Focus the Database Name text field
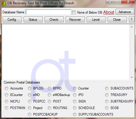The height and width of the screenshot is (119, 136). click(x=48, y=12)
